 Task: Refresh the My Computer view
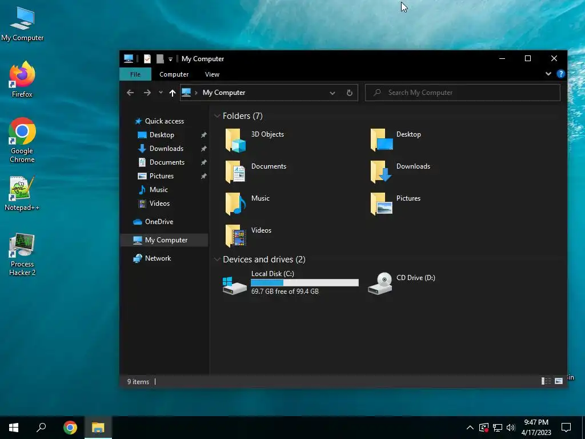click(350, 93)
